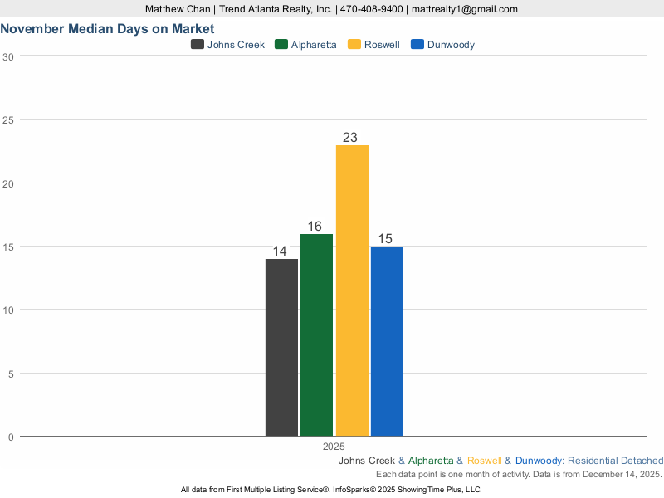664x498 pixels.
Task: Click Roswell in the bottom caption
Action: coord(484,461)
